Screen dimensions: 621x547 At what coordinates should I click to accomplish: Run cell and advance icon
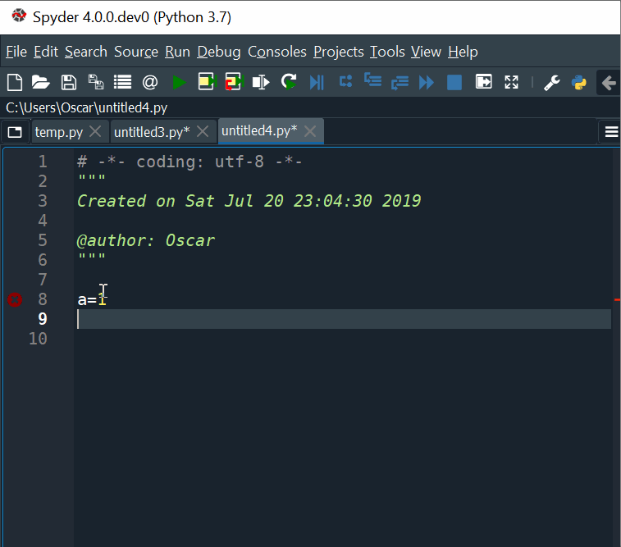tap(233, 82)
